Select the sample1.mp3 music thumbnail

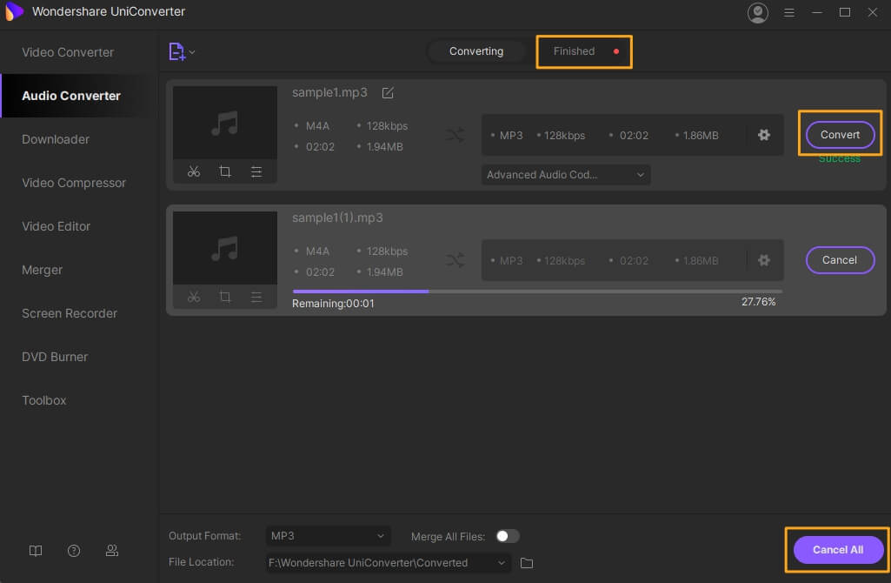click(x=224, y=124)
